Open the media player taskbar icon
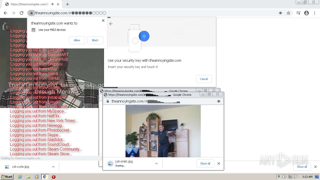Viewport: 320px width, 180px height. tap(37, 177)
